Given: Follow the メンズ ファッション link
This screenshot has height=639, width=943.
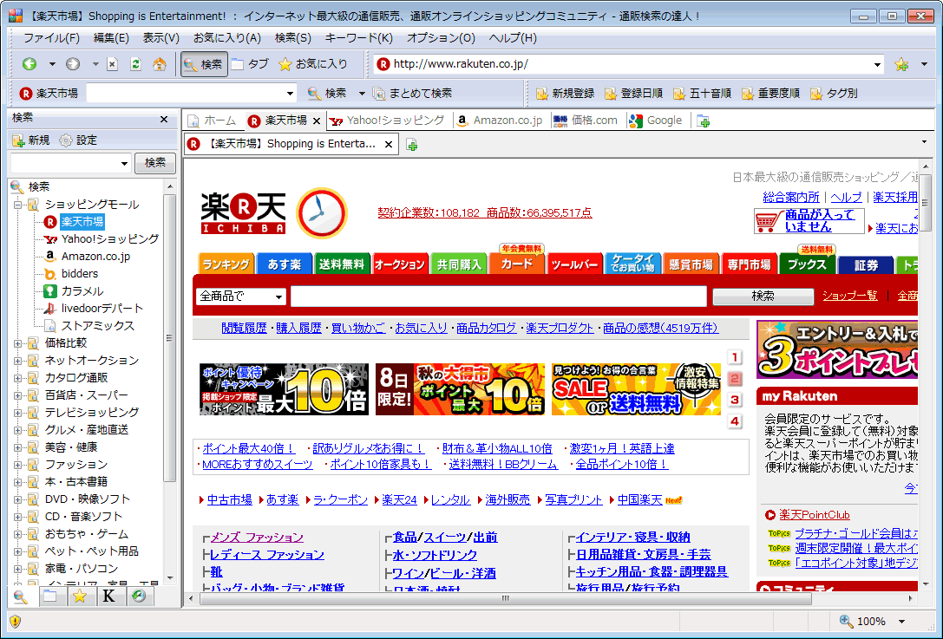Looking at the screenshot, I should pos(257,538).
